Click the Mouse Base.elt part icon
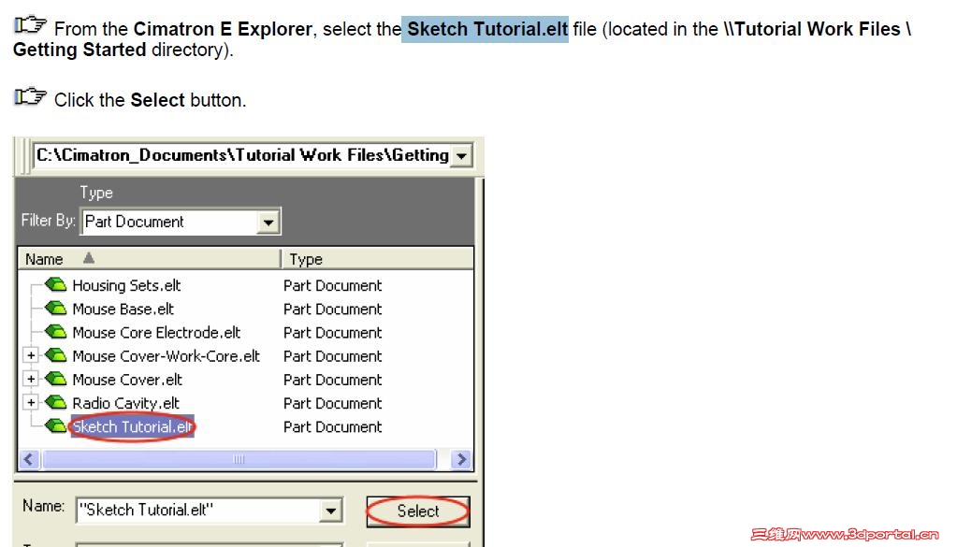Viewport: 957px width, 547px height. pos(55,308)
